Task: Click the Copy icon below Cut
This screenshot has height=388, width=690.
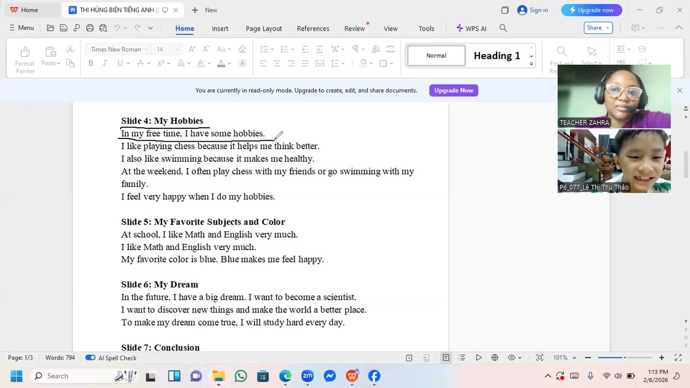Action: [x=70, y=63]
